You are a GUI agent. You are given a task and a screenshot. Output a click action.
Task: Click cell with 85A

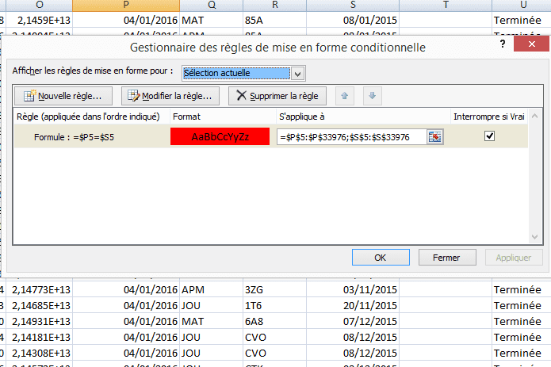pos(275,20)
